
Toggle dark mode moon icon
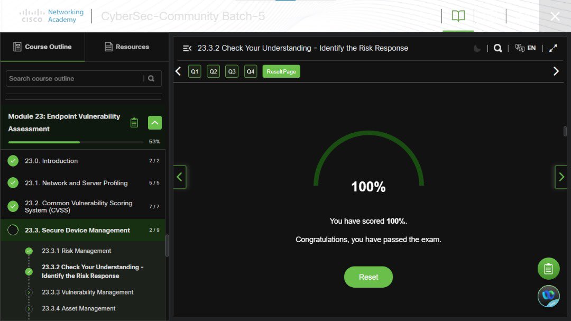(477, 48)
